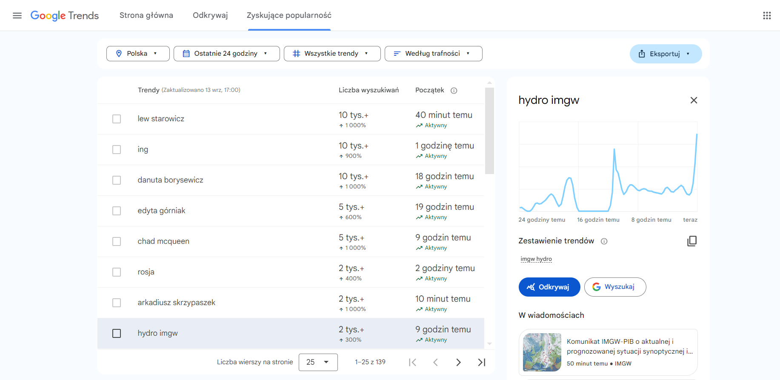Go to the first results page

point(412,362)
